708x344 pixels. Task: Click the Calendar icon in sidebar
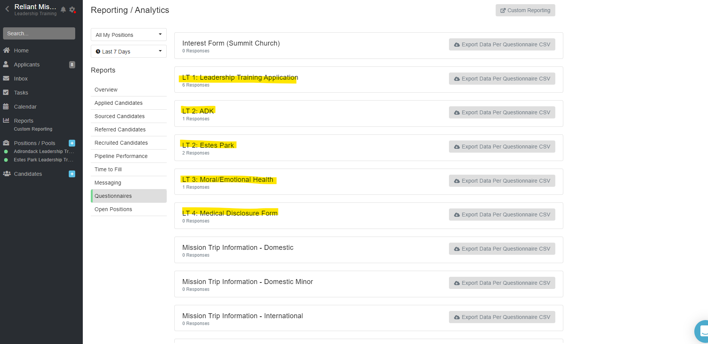coord(6,107)
